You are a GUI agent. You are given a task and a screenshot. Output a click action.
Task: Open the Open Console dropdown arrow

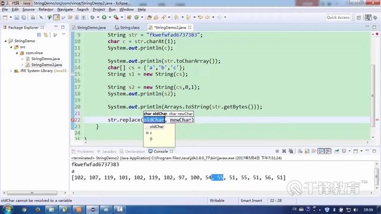361,151
